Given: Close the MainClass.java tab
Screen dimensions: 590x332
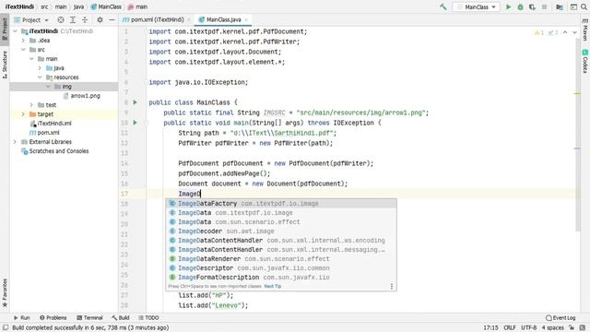Looking at the screenshot, I should pos(246,19).
